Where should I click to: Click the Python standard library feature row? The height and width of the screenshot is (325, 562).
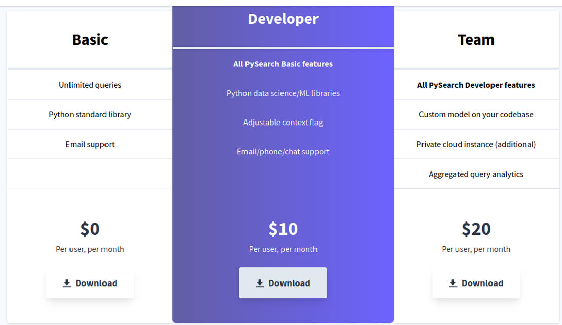point(90,114)
